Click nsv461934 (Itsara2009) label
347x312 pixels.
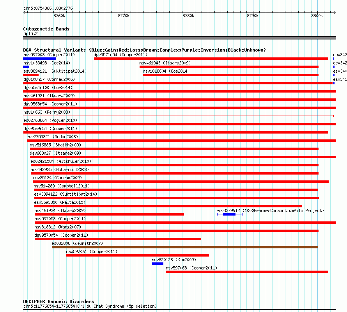(60, 210)
